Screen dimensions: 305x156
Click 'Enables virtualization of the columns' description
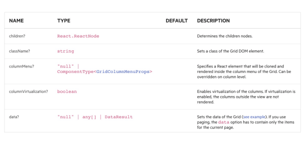coord(246,97)
